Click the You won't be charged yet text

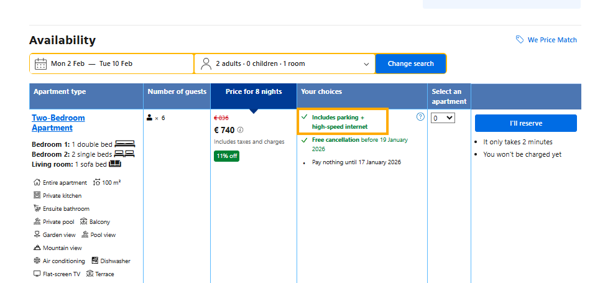[522, 154]
